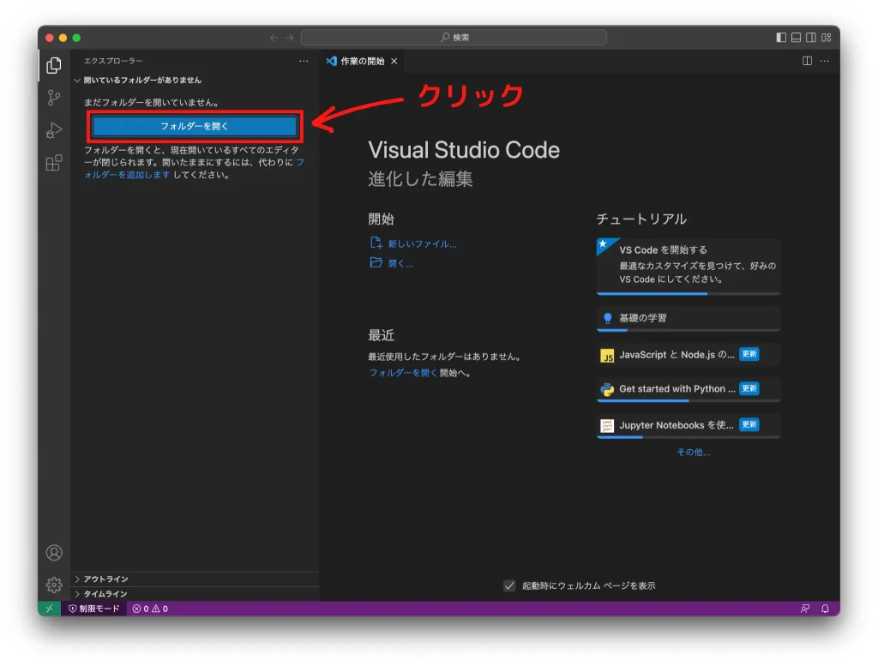Click the remote window indicator in status bar
The image size is (878, 666).
(x=49, y=609)
